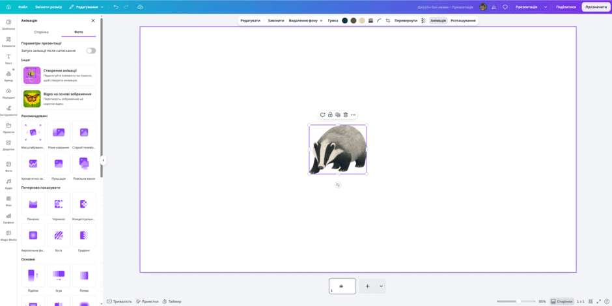Open Відео на основі зображення card

point(59,99)
